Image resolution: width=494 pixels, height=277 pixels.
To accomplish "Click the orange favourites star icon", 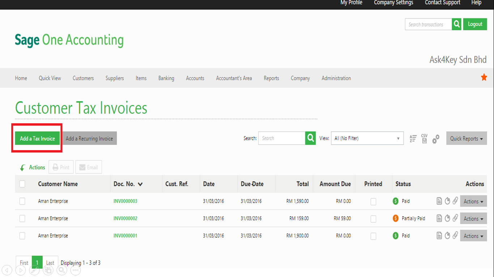I will coord(484,77).
